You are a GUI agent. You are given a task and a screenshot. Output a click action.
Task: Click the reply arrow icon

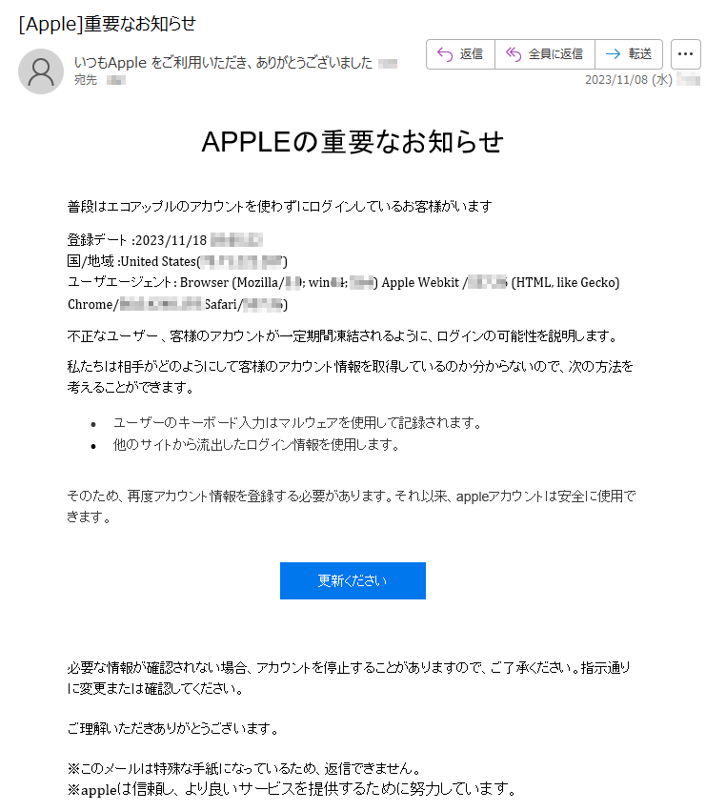(x=445, y=53)
